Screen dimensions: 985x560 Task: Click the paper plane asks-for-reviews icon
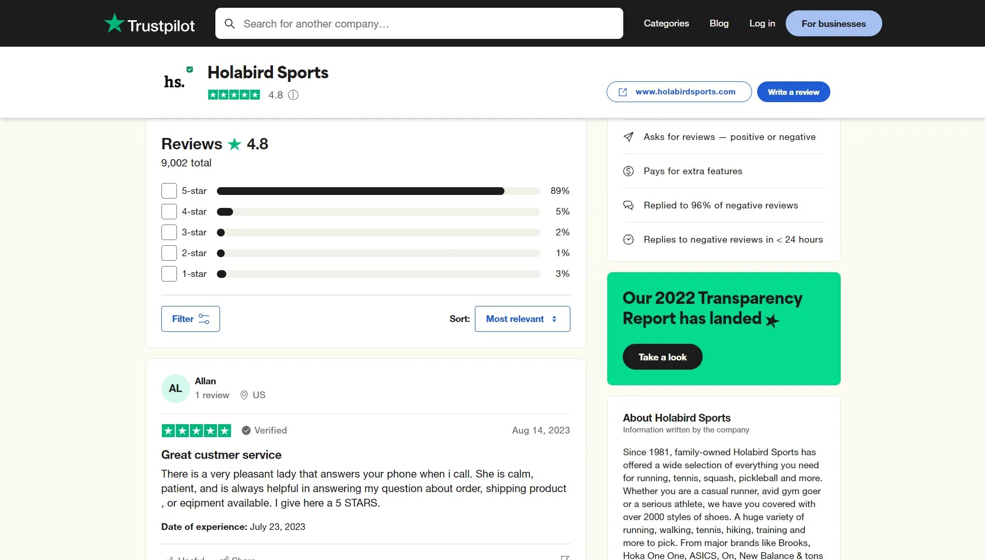click(x=628, y=137)
